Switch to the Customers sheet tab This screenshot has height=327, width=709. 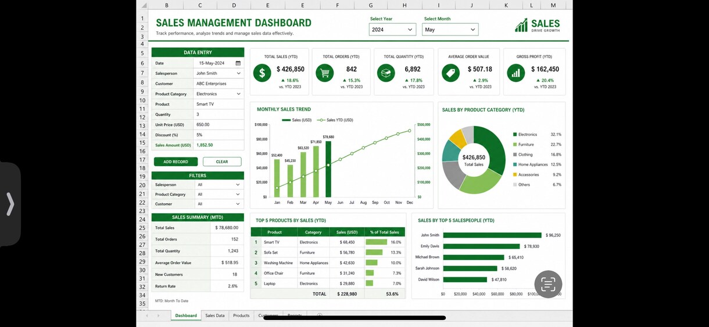point(268,315)
